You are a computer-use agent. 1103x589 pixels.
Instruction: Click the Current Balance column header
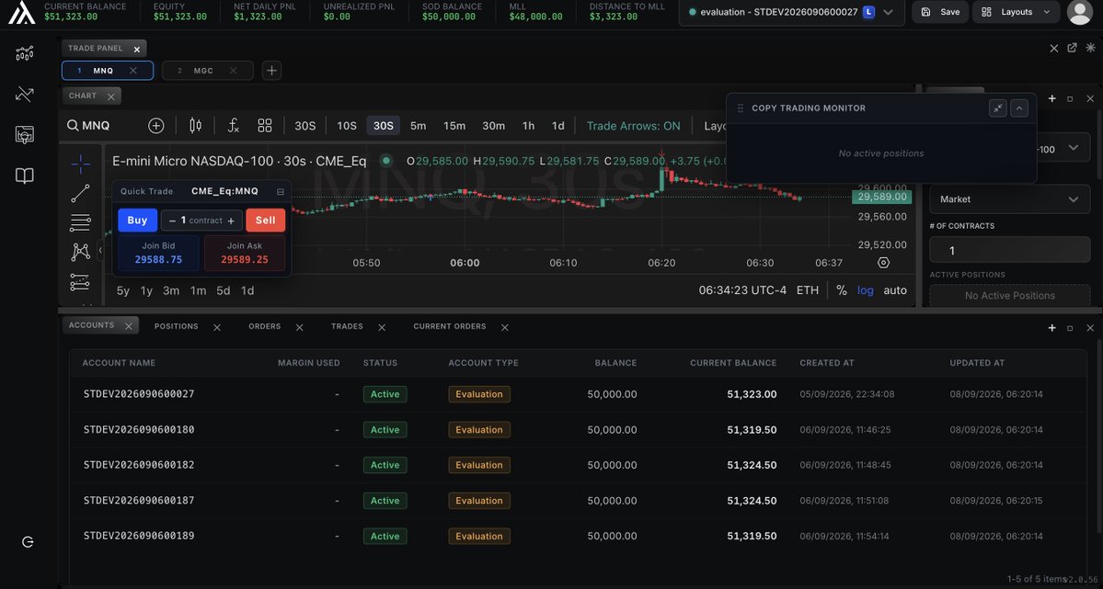point(733,363)
